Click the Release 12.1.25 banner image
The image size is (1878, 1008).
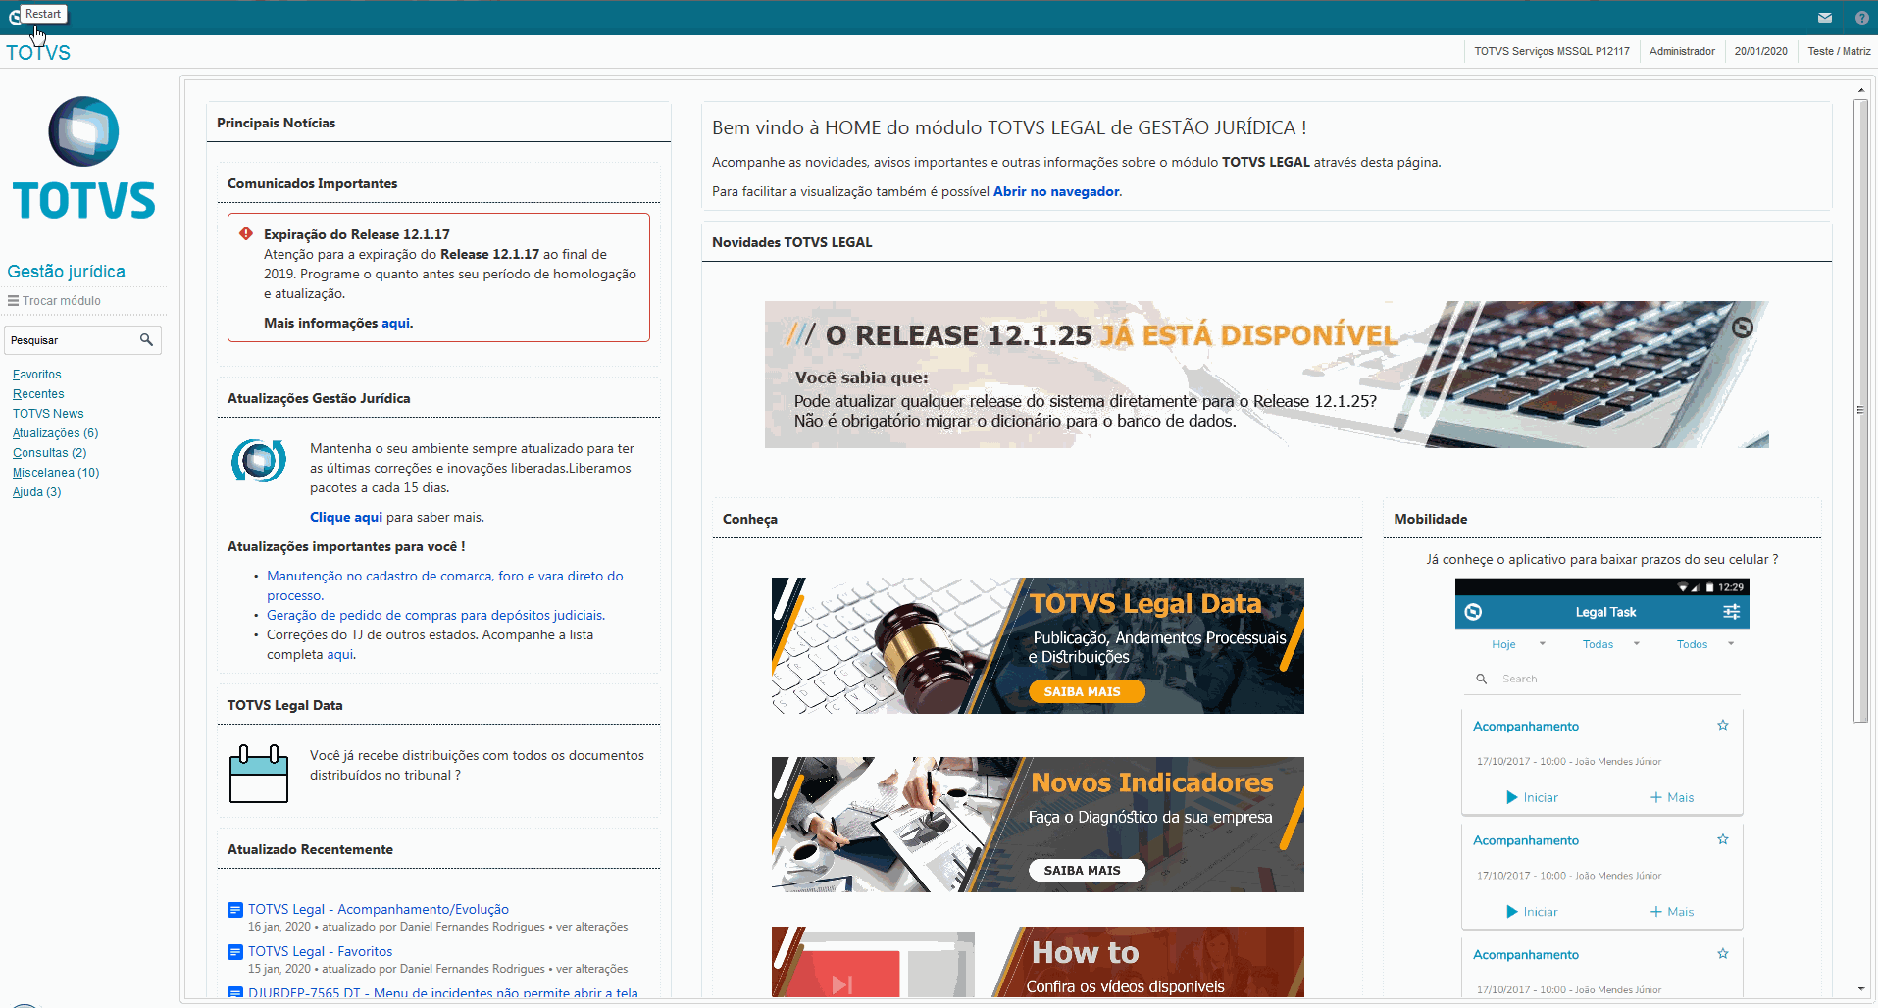pyautogui.click(x=1266, y=375)
